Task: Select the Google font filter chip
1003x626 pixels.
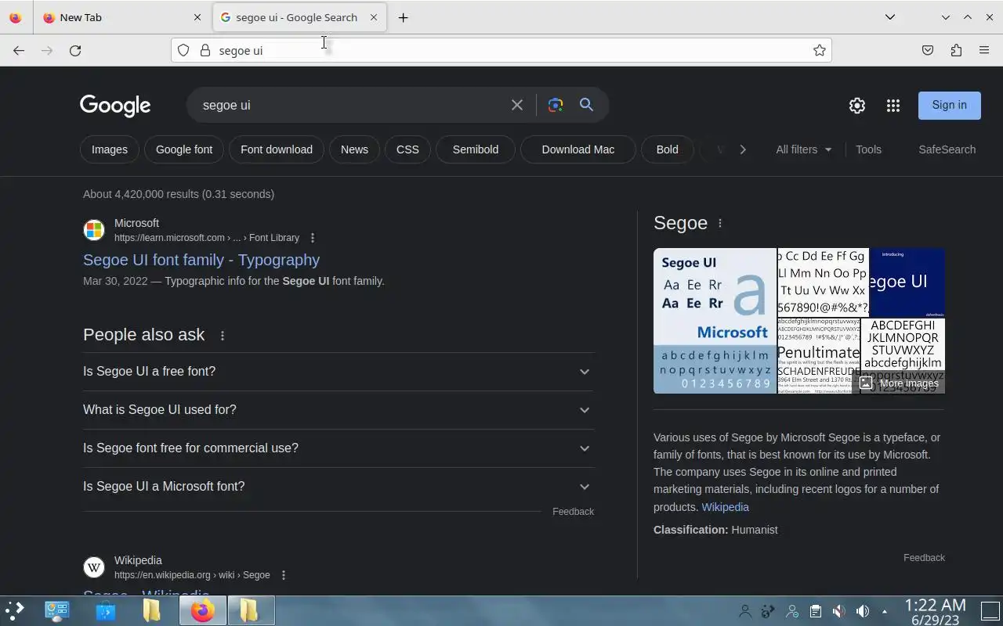Action: [x=184, y=149]
